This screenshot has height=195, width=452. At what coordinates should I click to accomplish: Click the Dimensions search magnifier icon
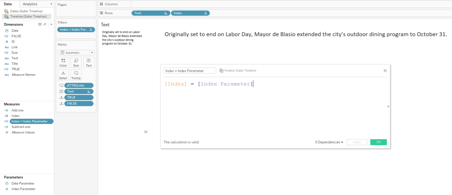pyautogui.click(x=45, y=24)
